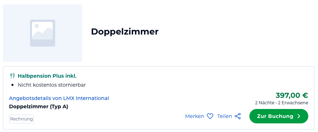Click the Teilen link text
This screenshot has height=132, width=318.
(x=225, y=116)
